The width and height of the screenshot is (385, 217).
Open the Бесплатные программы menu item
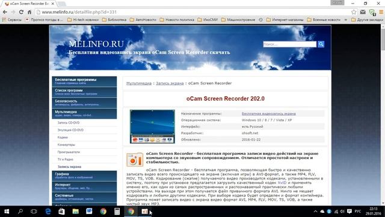click(x=84, y=81)
